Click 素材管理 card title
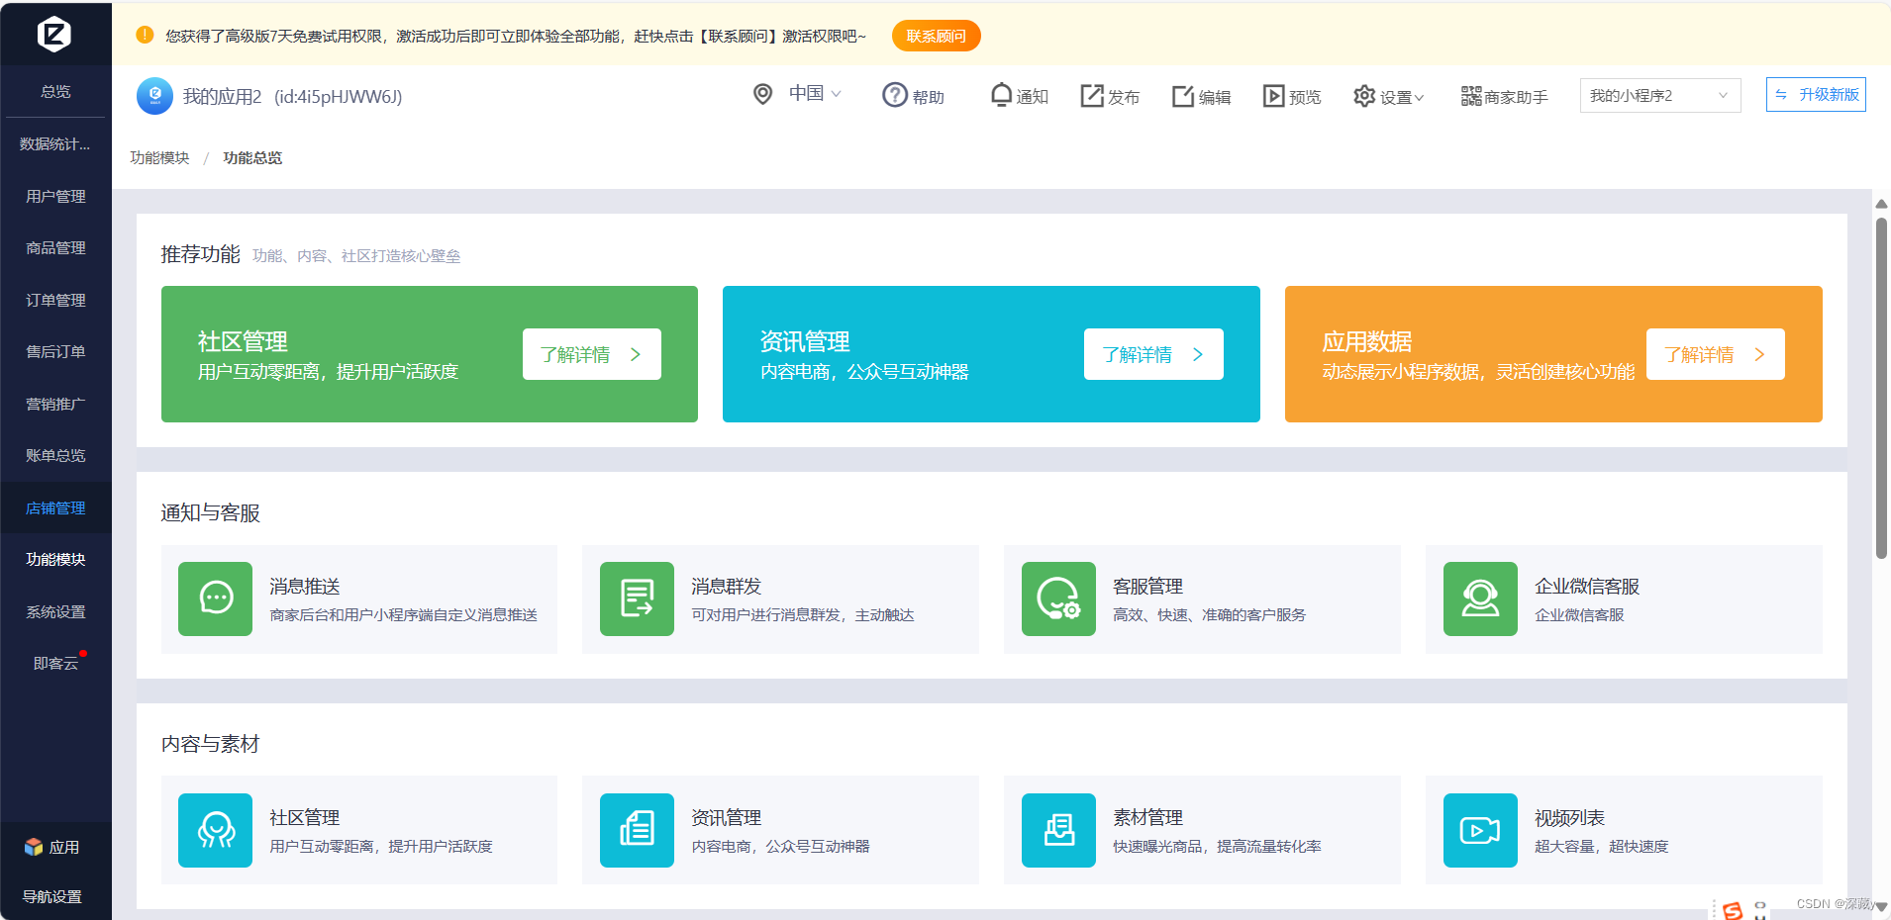Image resolution: width=1891 pixels, height=920 pixels. point(1148,818)
